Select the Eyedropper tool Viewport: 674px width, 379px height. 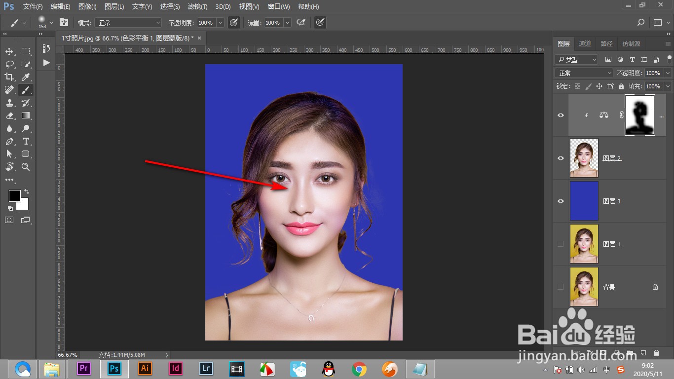[26, 77]
